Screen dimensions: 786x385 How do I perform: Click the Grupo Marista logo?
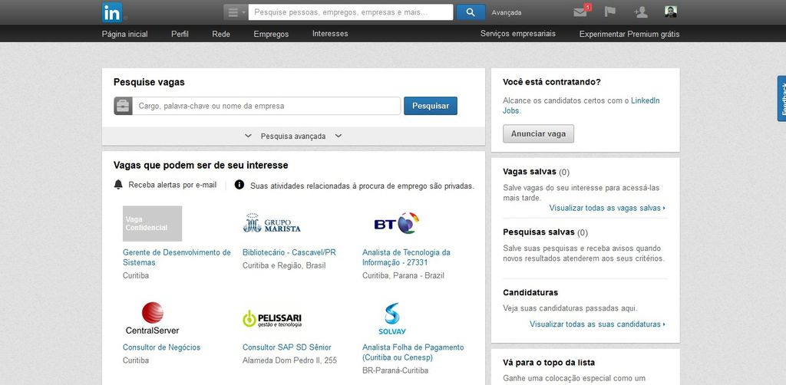(x=272, y=223)
